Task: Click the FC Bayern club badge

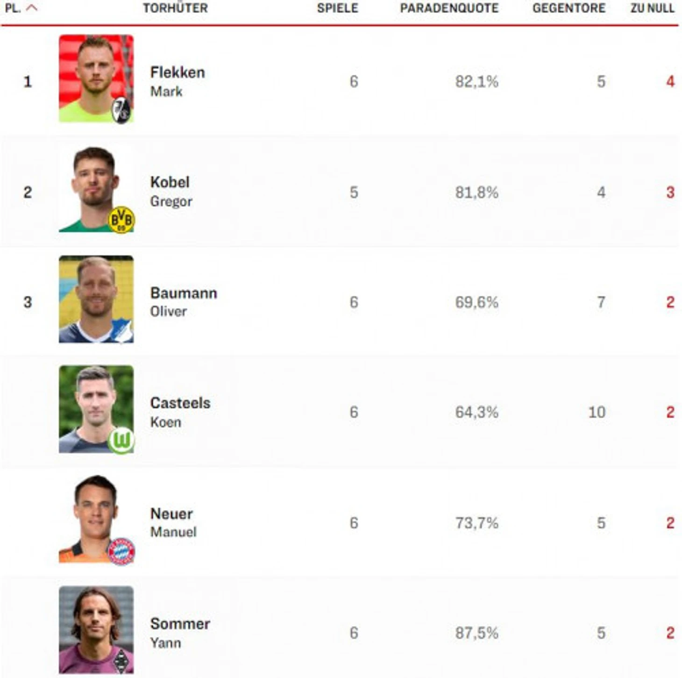Action: tap(121, 551)
